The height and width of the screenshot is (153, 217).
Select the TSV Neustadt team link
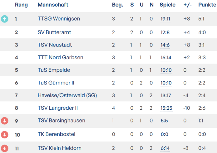tap(55, 45)
